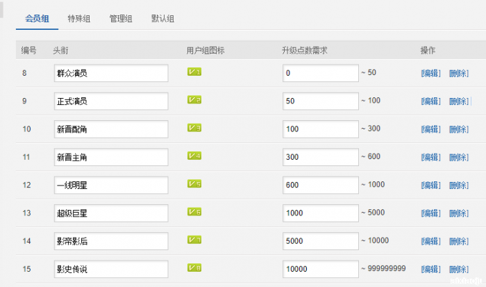This screenshot has height=287, width=486.
Task: Edit the 群众演员 user group
Action: tap(430, 73)
